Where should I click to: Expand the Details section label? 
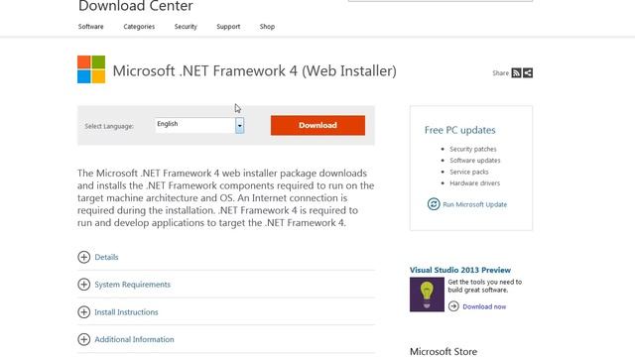click(106, 257)
